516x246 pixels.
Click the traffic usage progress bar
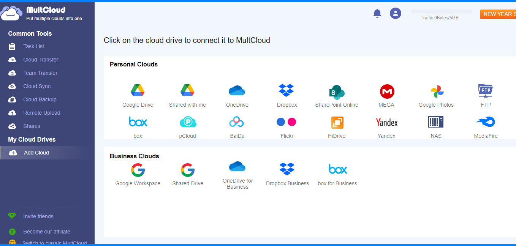[442, 11]
